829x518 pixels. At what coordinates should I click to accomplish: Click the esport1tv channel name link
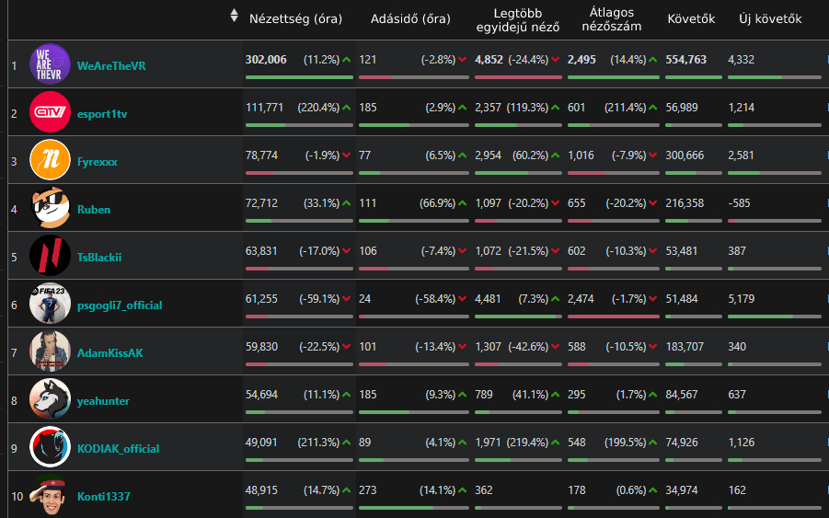coord(104,114)
